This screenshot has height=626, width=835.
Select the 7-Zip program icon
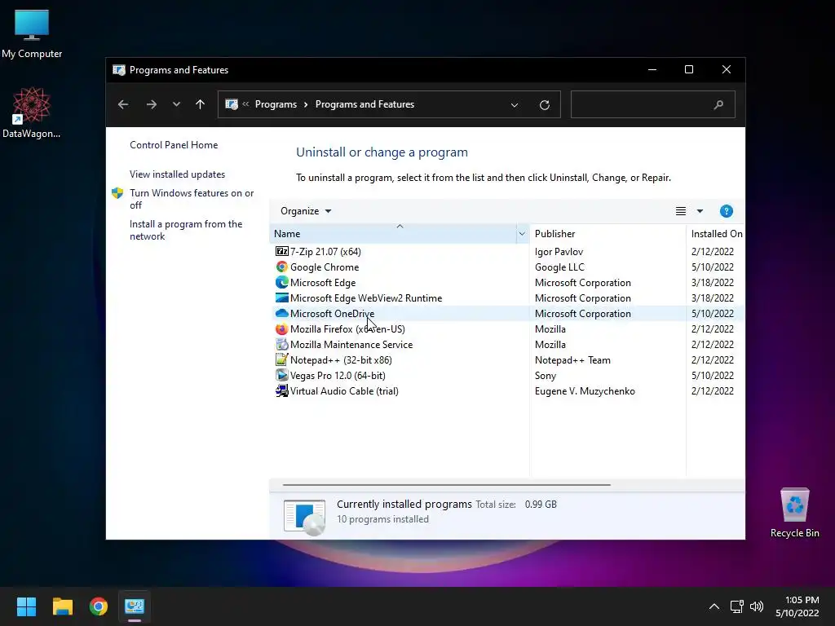[x=281, y=251]
